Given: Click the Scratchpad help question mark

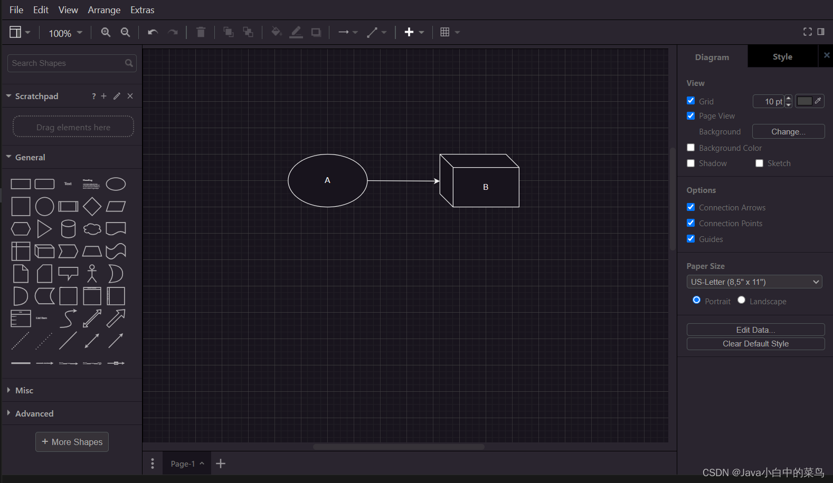Looking at the screenshot, I should 93,96.
